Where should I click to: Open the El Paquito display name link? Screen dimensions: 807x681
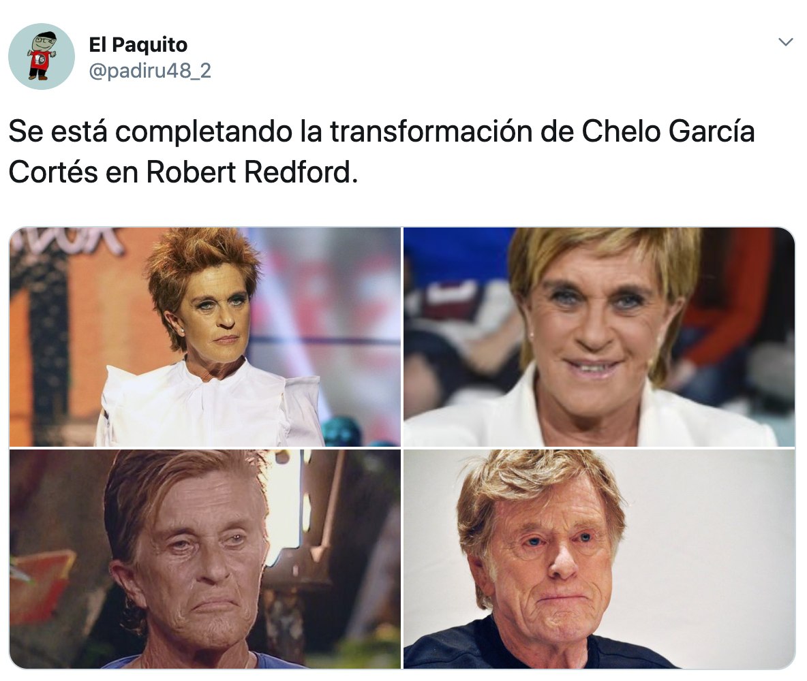pyautogui.click(x=138, y=44)
